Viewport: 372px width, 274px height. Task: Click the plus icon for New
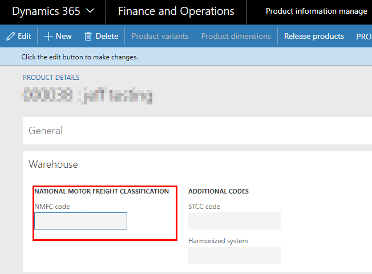(x=48, y=36)
